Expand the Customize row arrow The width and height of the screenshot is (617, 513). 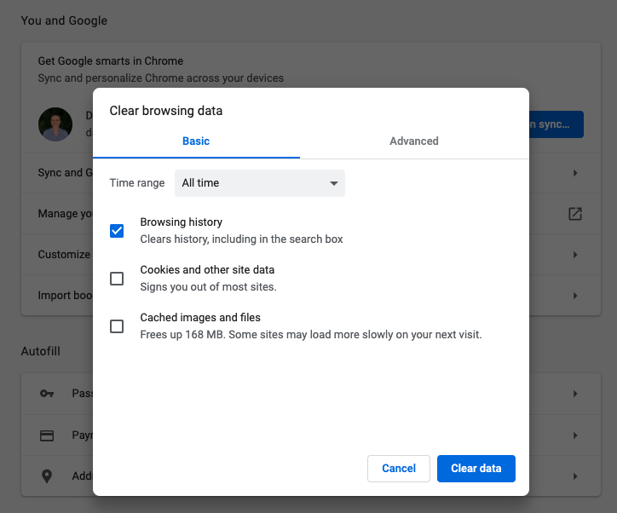pyautogui.click(x=575, y=255)
